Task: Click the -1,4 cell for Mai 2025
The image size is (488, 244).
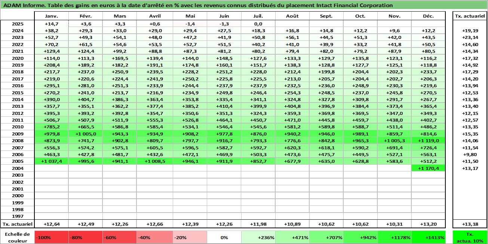Action: click(190, 24)
